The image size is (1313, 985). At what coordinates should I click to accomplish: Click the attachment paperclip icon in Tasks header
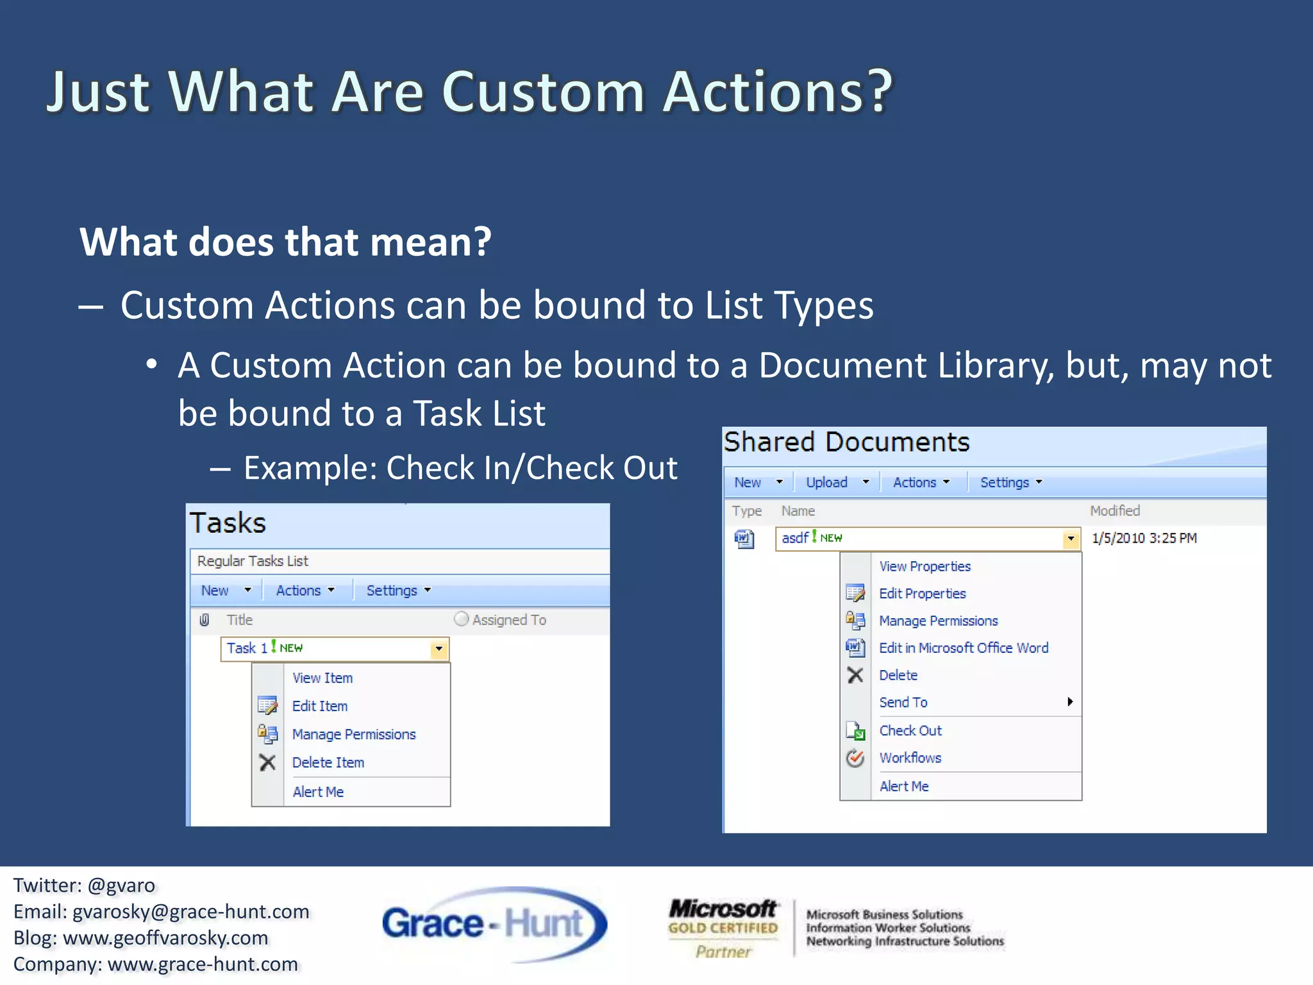[205, 619]
